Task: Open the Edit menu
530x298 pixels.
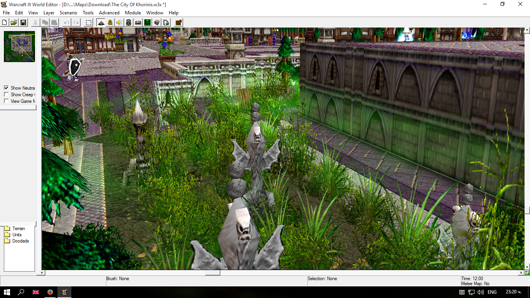Action: [x=19, y=13]
